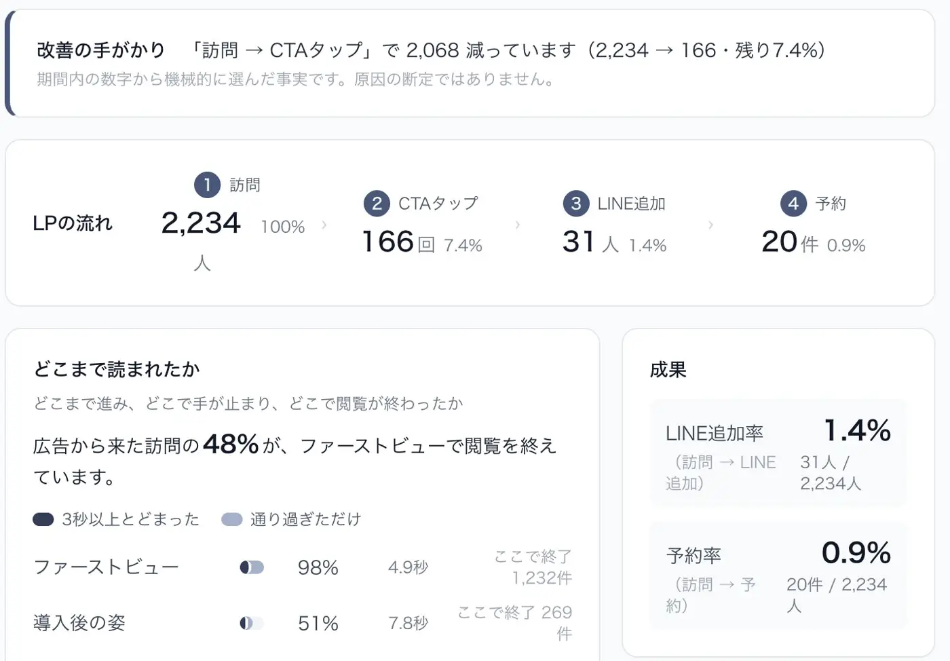Click the 166 CTA tap count

tap(387, 242)
